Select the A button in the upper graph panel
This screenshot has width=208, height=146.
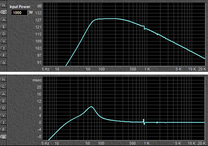point(3,20)
